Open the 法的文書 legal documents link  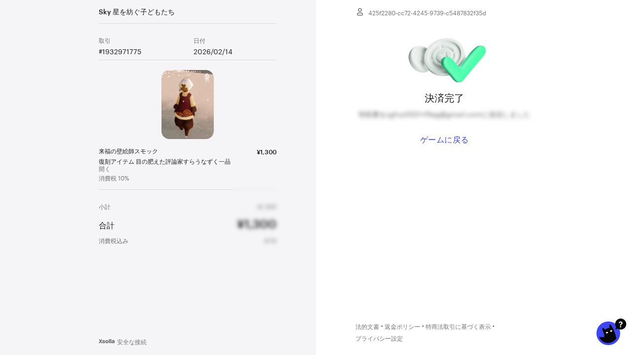point(367,327)
